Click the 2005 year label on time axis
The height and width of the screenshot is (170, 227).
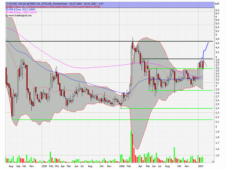tap(44, 166)
